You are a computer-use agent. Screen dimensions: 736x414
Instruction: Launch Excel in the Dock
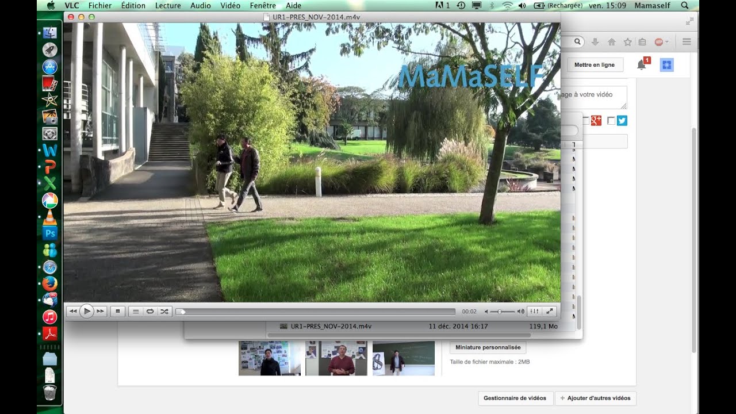(x=50, y=184)
